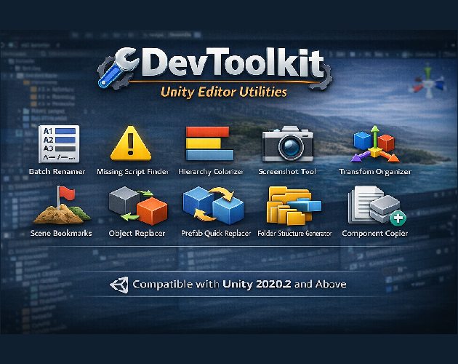This screenshot has width=458, height=364.
Task: Click the Prefab Quick Replacer label
Action: point(216,234)
